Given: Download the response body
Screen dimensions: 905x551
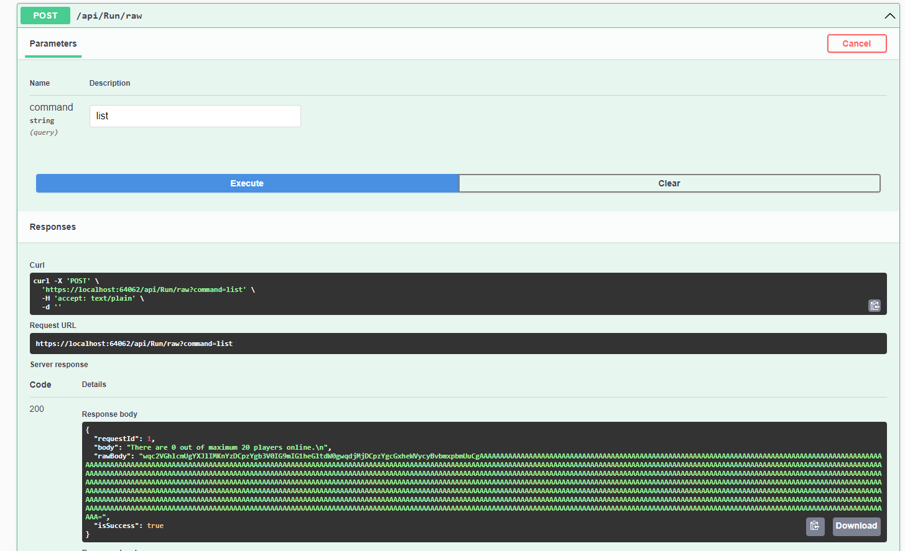Looking at the screenshot, I should (x=856, y=526).
